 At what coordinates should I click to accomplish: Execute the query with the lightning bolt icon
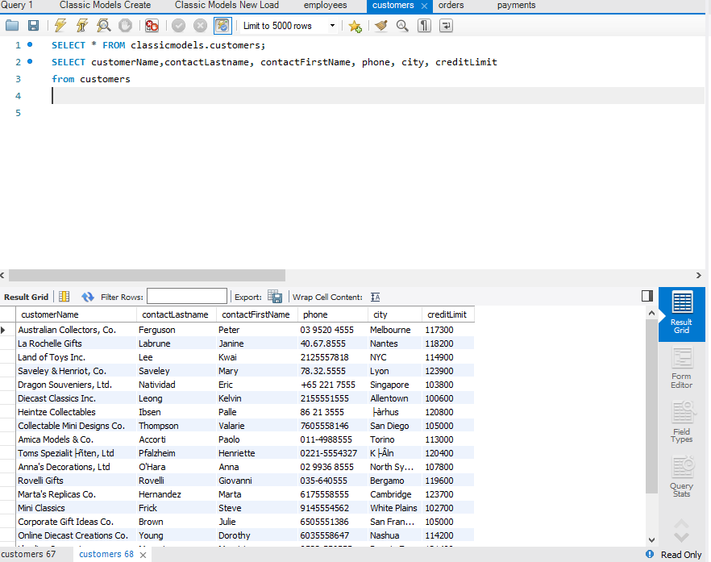tap(60, 26)
